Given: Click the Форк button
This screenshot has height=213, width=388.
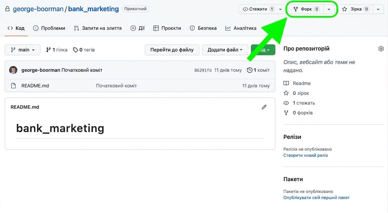Looking at the screenshot, I should click(x=306, y=9).
